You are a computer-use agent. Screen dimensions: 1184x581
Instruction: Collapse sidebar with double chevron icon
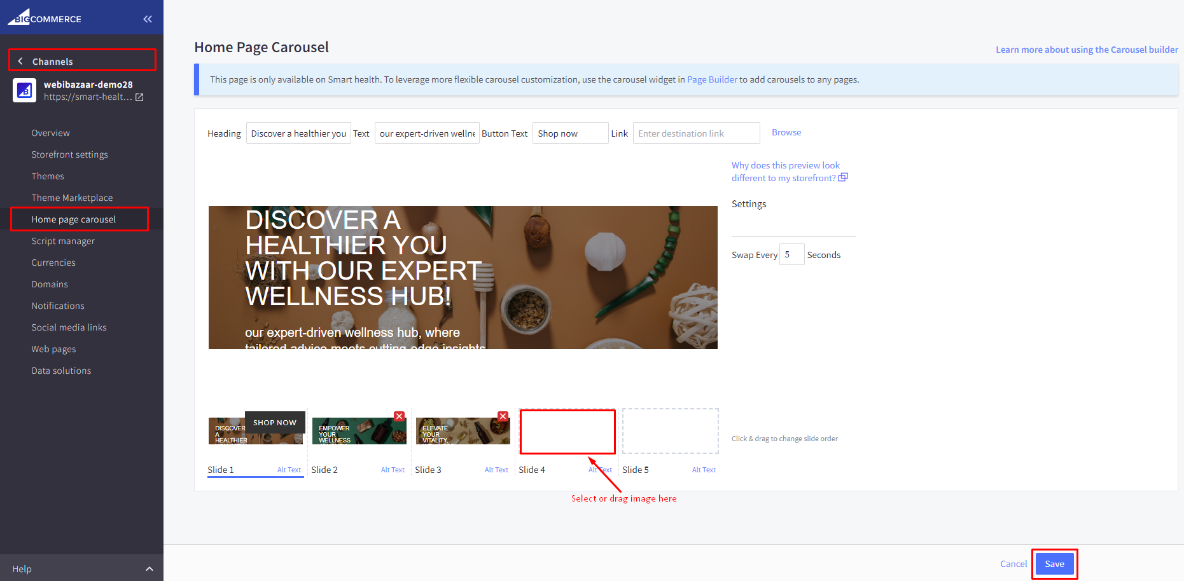(148, 19)
